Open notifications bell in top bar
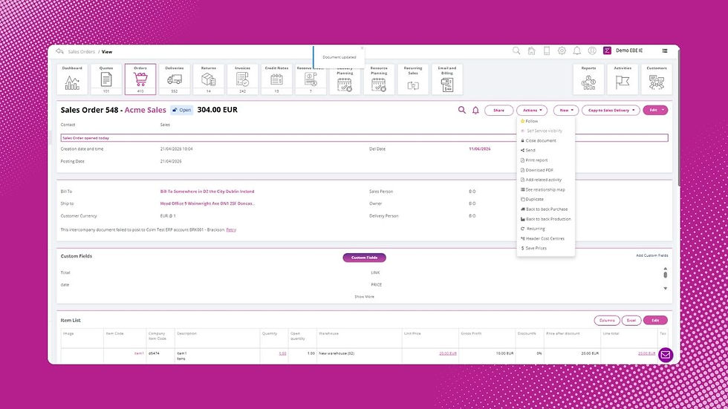 pyautogui.click(x=577, y=50)
